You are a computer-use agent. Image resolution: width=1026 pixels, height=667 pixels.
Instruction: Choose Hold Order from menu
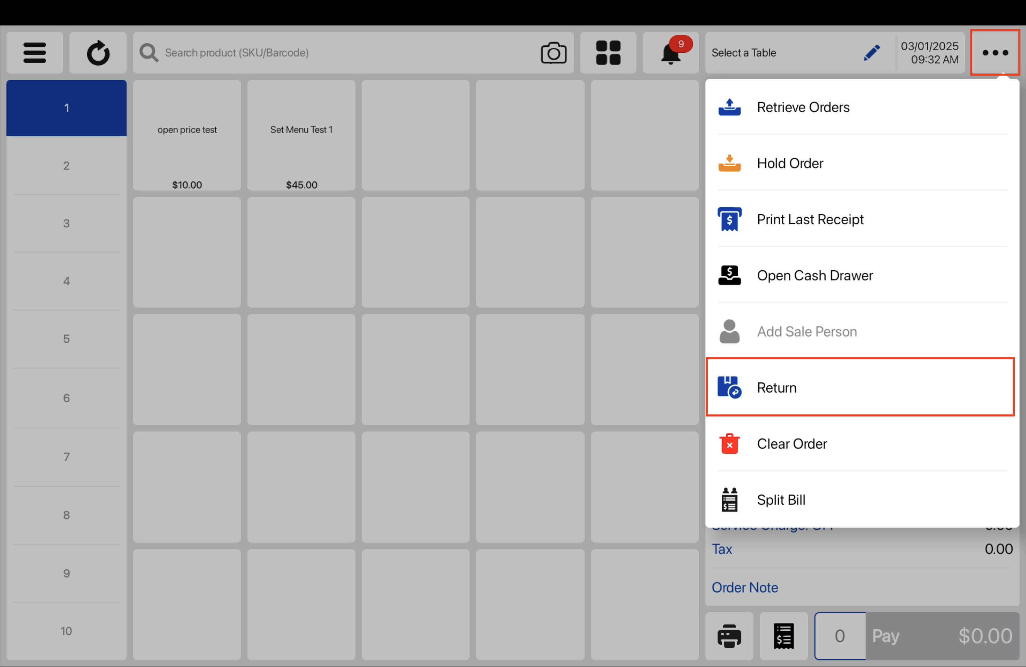[790, 163]
